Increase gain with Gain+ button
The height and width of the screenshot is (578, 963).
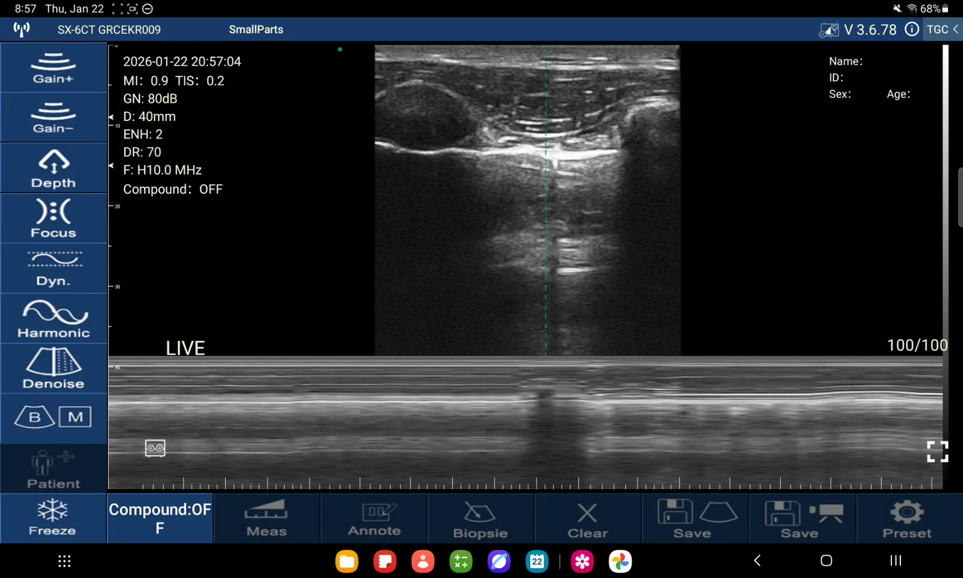coord(54,67)
